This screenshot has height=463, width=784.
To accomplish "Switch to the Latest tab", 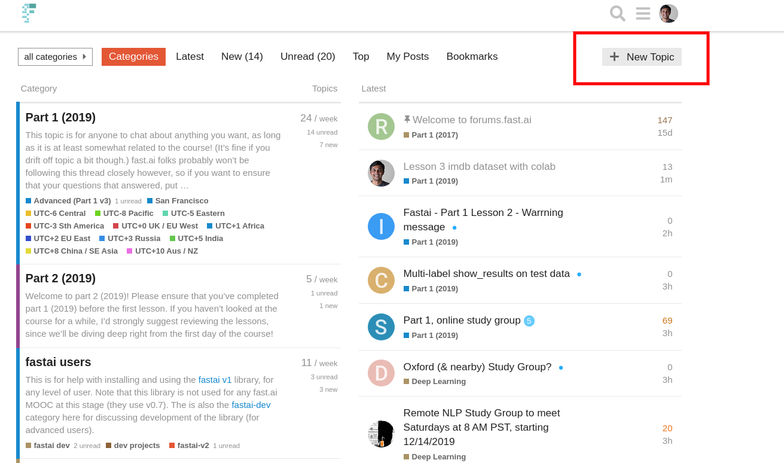I will click(x=190, y=57).
